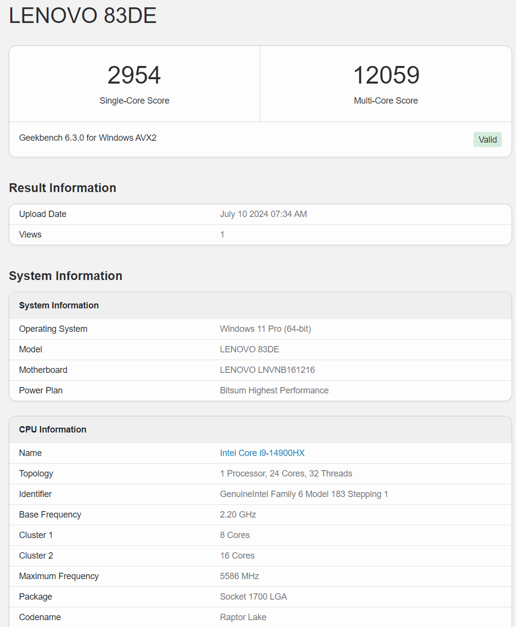Select the Bitsum Highest Performance value
516x627 pixels.
pos(274,390)
